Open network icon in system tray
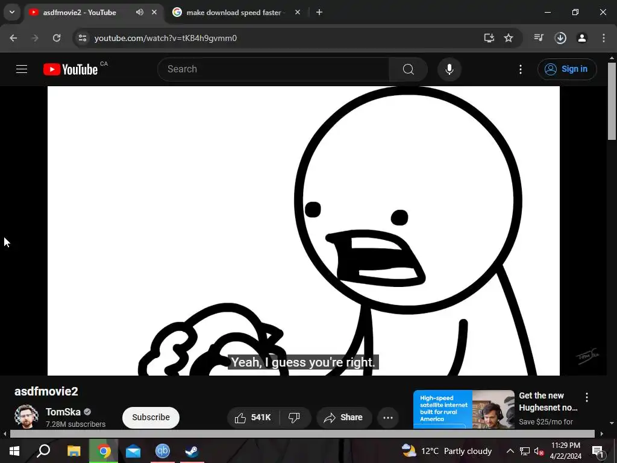The height and width of the screenshot is (463, 617). point(525,451)
